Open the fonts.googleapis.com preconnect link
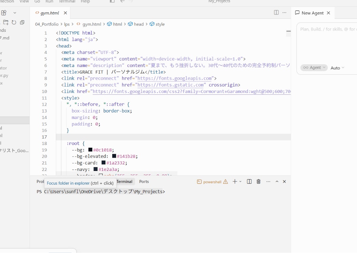The image size is (357, 253). click(x=175, y=79)
